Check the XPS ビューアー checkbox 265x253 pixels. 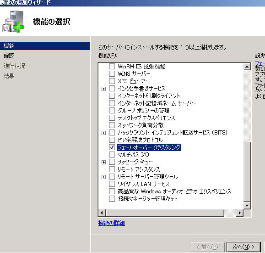(x=112, y=81)
